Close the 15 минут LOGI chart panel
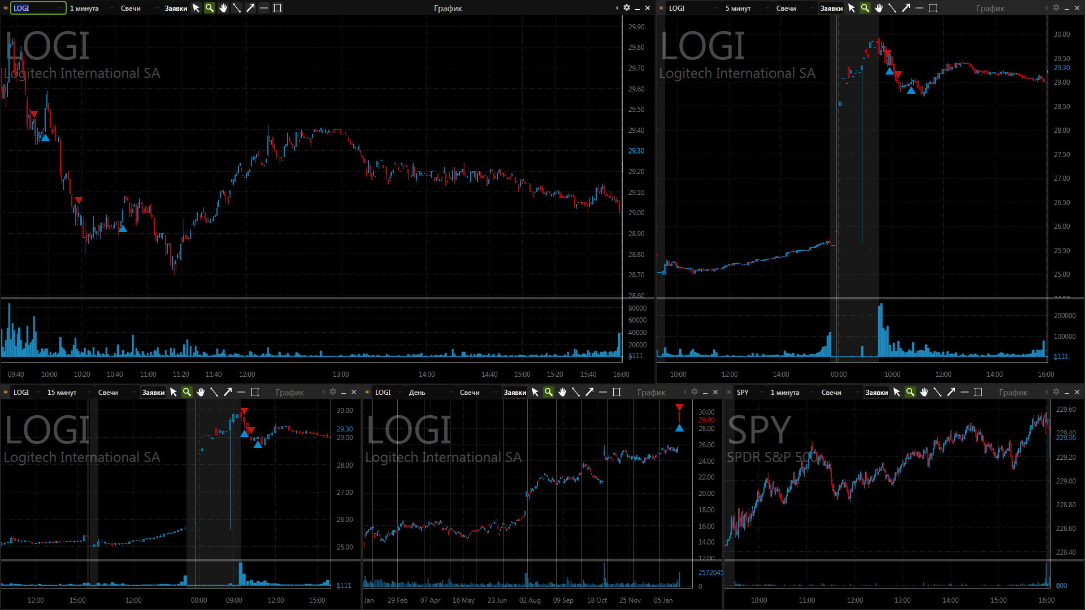Screen dimensions: 1085x610 pyautogui.click(x=354, y=392)
